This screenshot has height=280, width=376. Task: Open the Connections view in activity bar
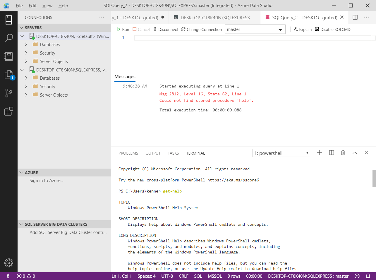click(9, 20)
